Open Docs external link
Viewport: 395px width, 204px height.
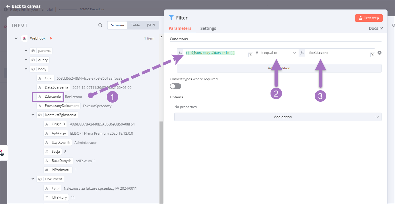pos(375,28)
